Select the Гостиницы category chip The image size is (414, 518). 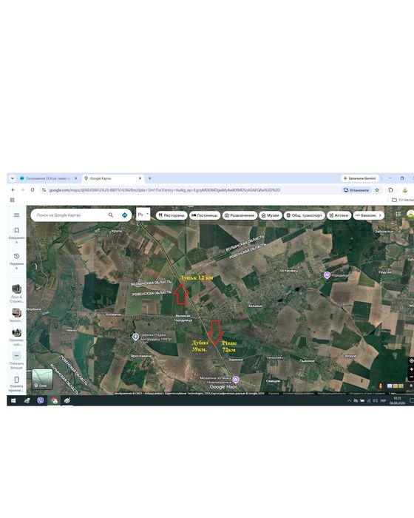point(205,215)
